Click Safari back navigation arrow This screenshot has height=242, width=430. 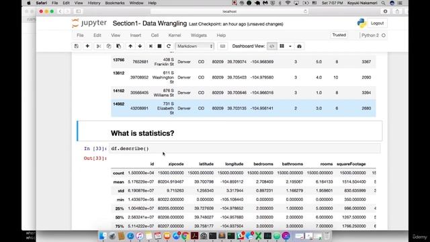[60, 11]
